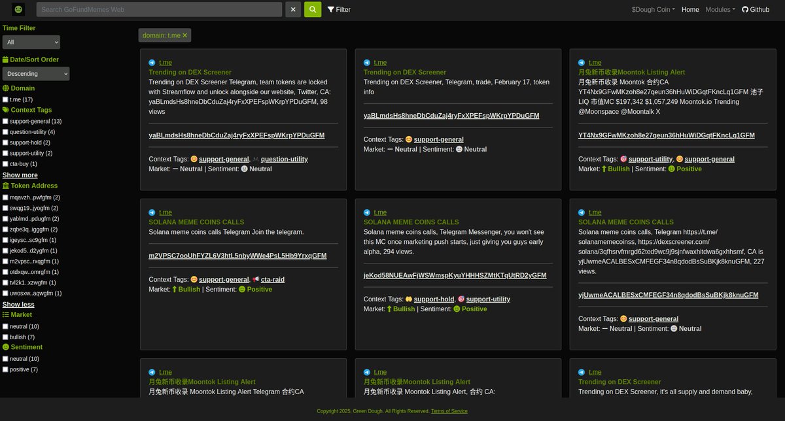This screenshot has height=421, width=785.
Task: Click the tags icon beside Context Tags
Action: pos(6,110)
